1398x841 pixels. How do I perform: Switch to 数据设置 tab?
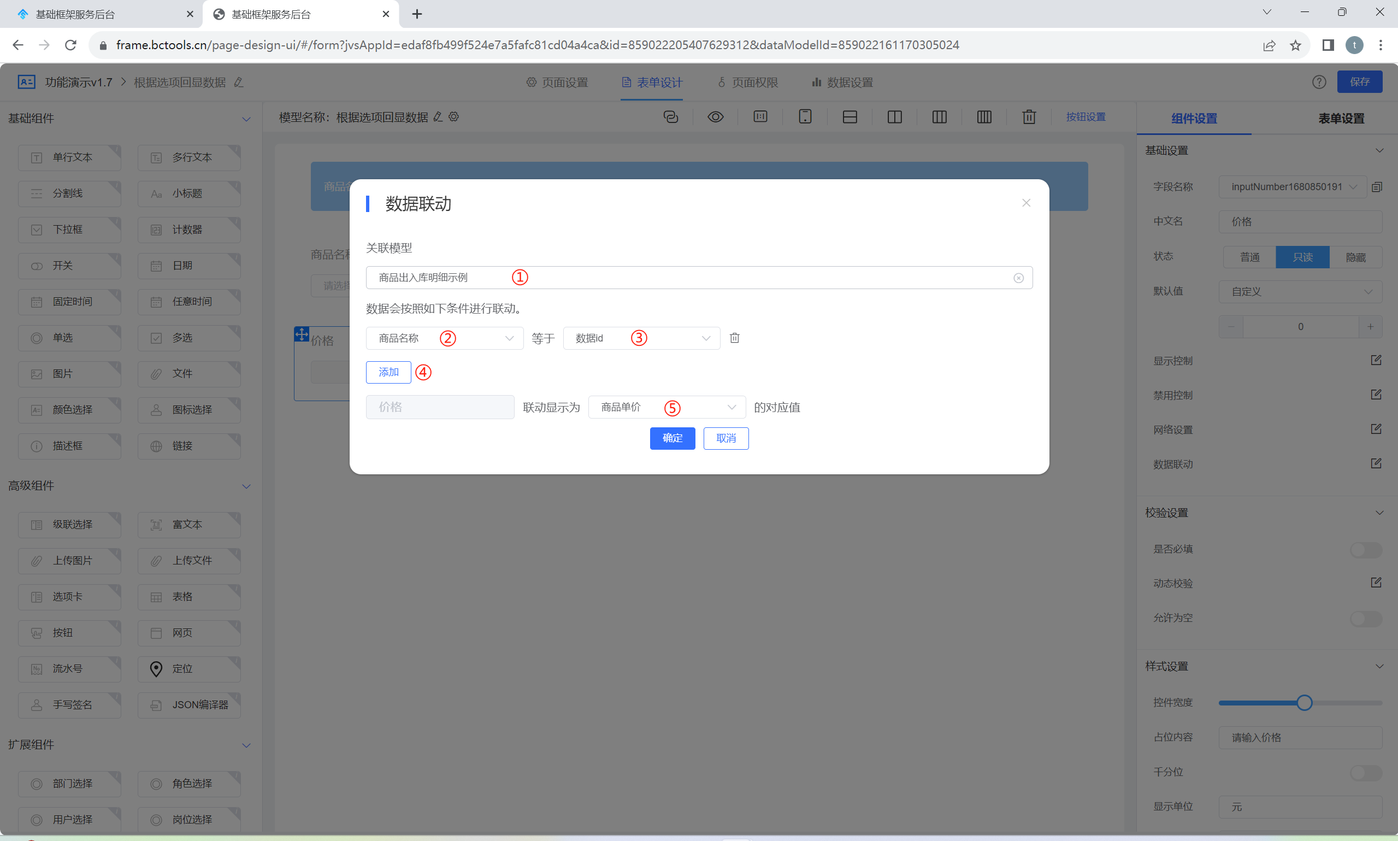tap(842, 83)
